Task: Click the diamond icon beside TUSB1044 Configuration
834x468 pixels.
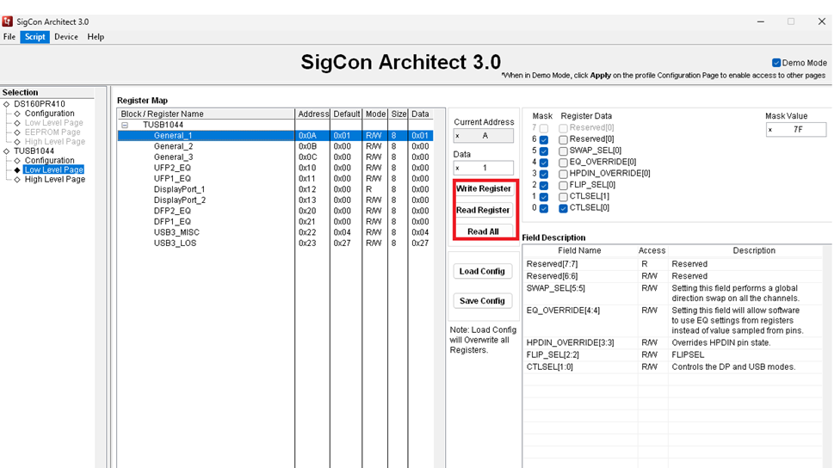Action: [x=16, y=161]
